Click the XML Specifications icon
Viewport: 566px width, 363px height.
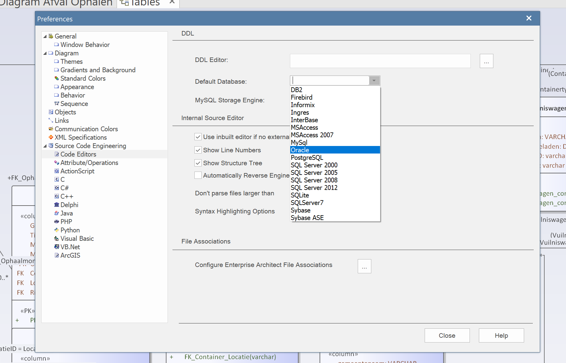(51, 137)
